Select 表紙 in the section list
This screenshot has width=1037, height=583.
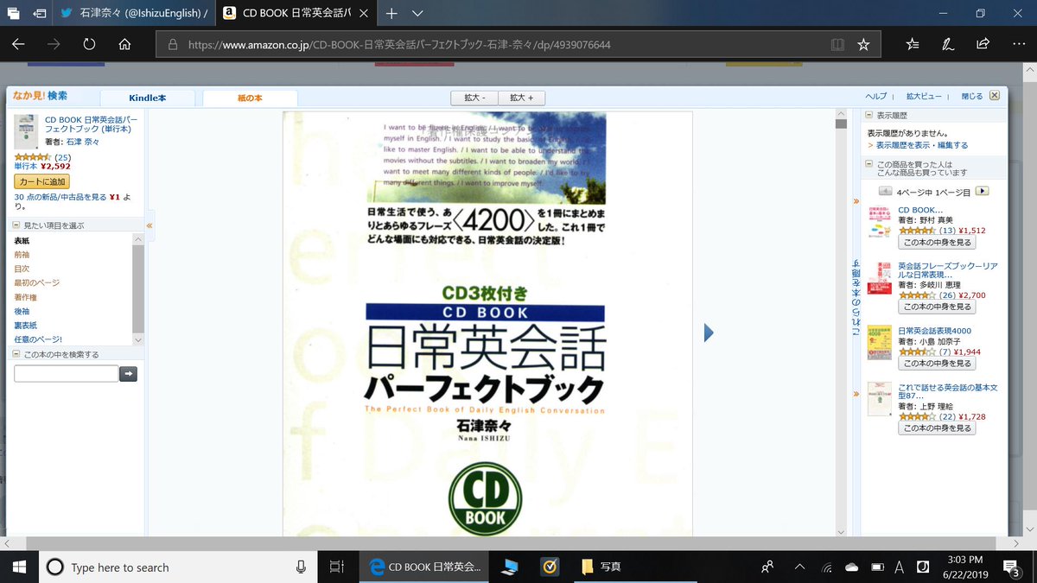(x=22, y=240)
